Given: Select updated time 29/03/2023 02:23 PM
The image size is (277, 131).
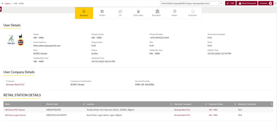Looking at the screenshot, I should tap(103, 61).
